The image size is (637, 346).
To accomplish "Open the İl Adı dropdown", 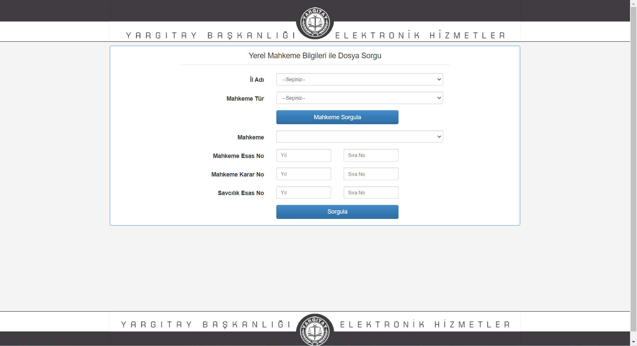I will 359,79.
